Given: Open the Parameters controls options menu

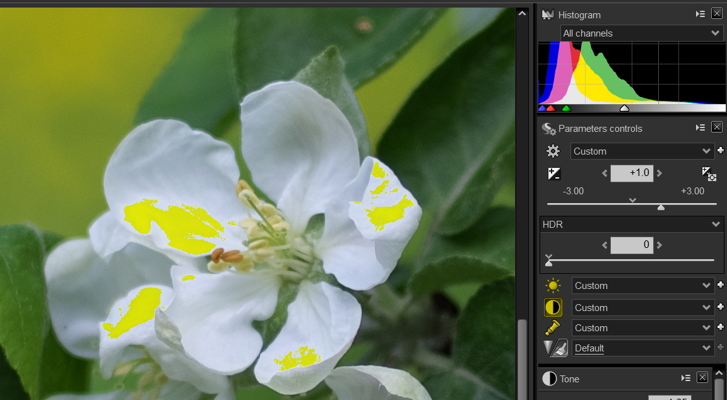Looking at the screenshot, I should click(700, 127).
